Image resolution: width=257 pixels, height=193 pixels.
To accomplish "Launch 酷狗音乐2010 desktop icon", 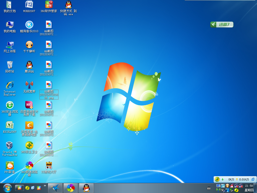I will coord(29,27).
